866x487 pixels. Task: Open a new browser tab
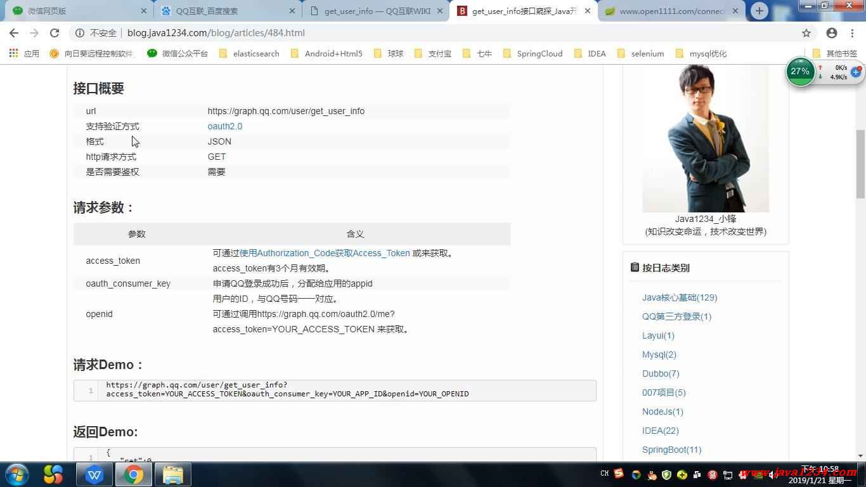point(759,11)
